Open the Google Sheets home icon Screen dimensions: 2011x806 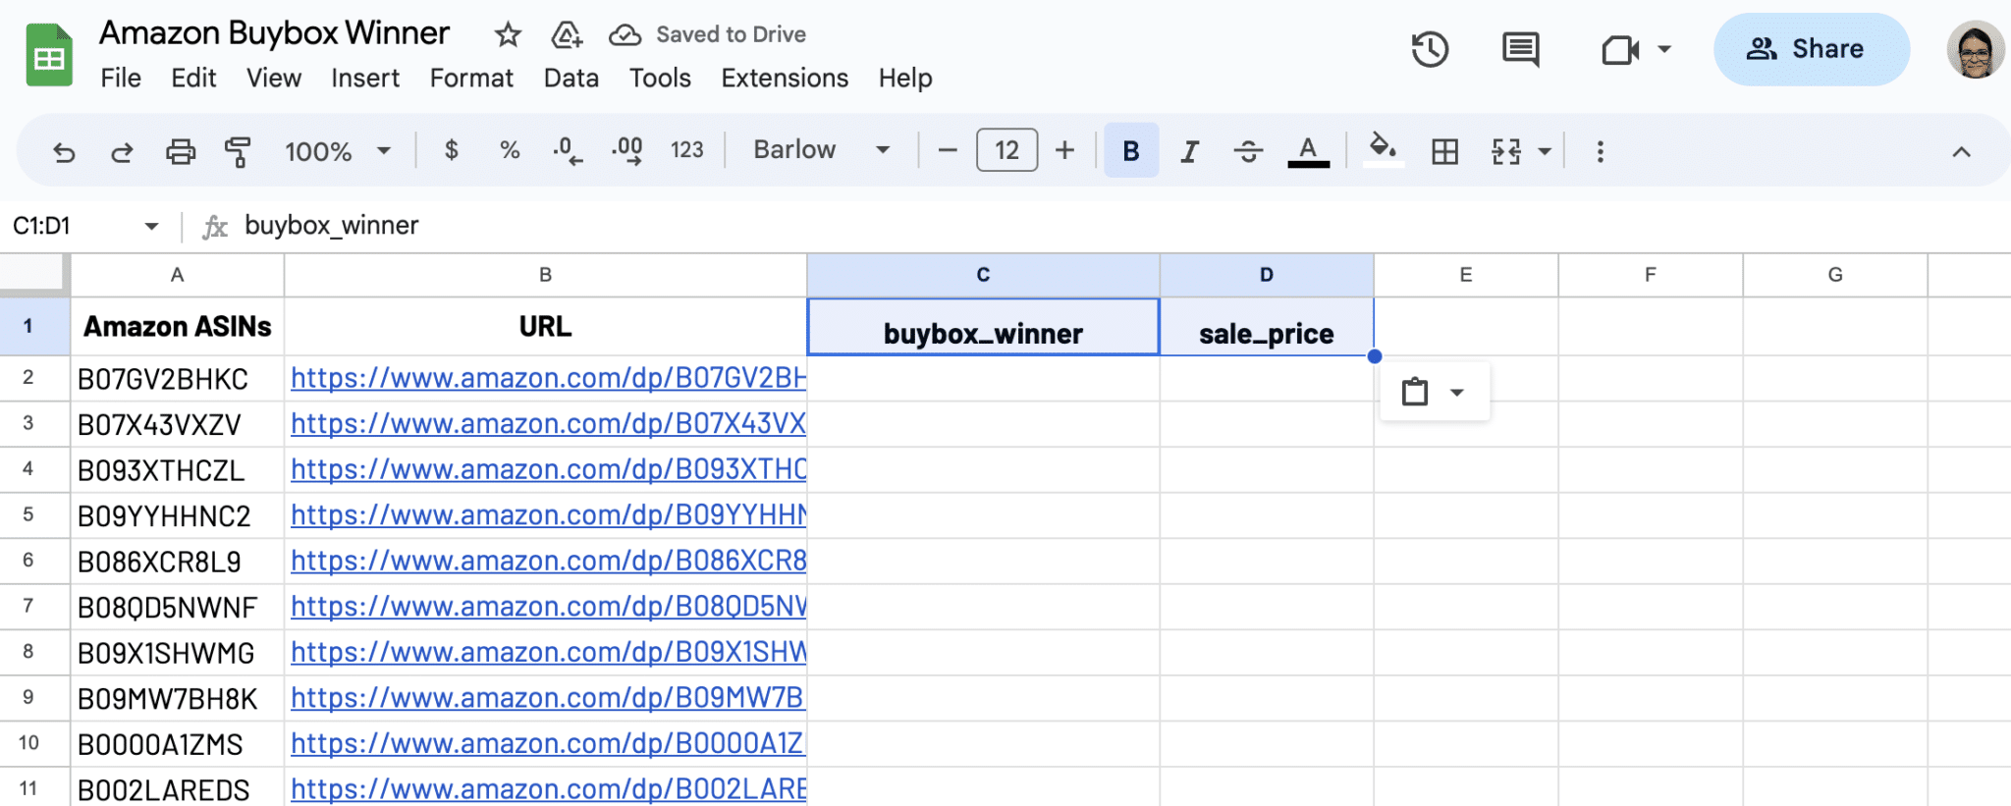[x=49, y=55]
